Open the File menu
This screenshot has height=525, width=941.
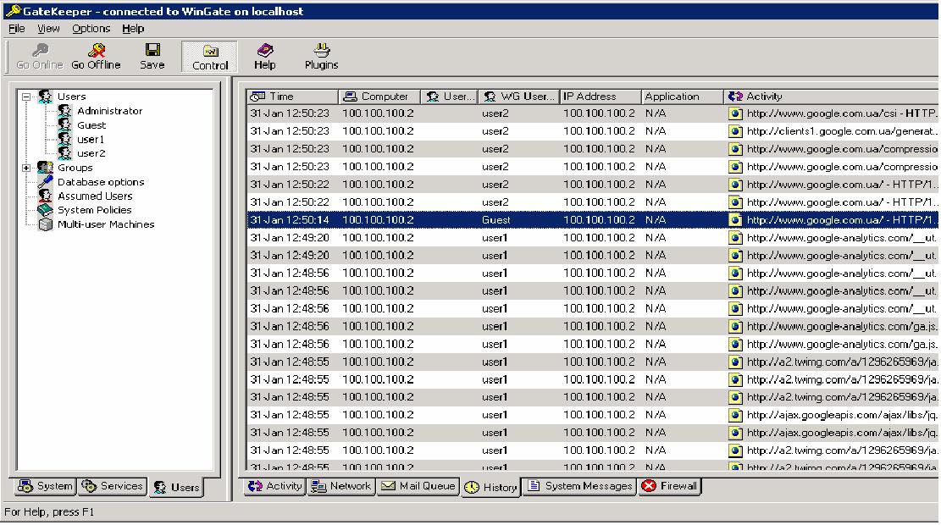(x=17, y=28)
